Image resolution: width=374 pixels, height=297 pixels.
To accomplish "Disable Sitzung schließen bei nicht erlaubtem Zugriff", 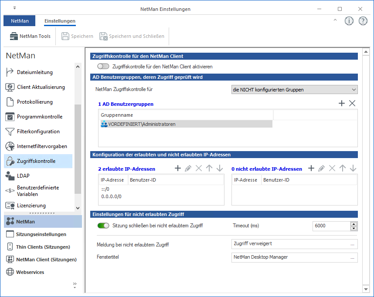I will pyautogui.click(x=103, y=226).
